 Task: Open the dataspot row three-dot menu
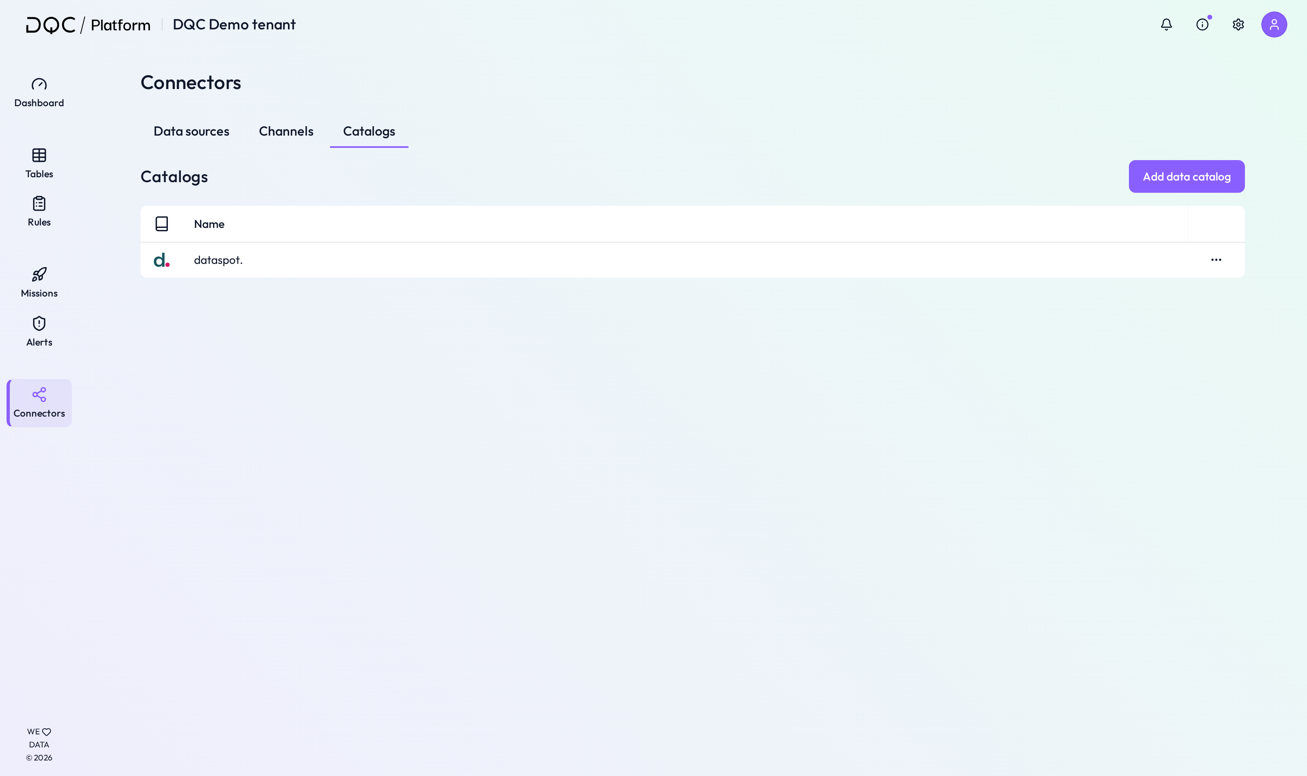[x=1216, y=260]
